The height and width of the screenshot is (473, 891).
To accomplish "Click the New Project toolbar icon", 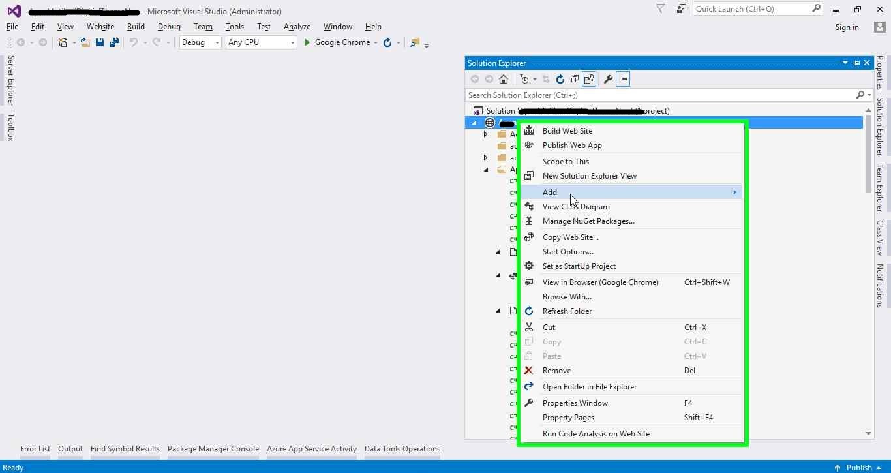I will tap(63, 42).
